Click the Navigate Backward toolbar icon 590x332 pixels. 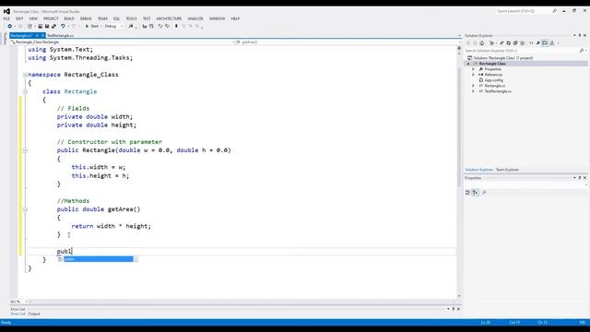(10, 27)
